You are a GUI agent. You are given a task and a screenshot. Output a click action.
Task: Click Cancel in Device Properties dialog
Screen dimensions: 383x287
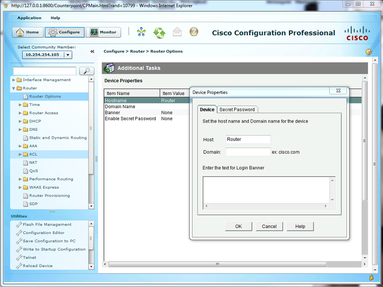click(x=269, y=227)
